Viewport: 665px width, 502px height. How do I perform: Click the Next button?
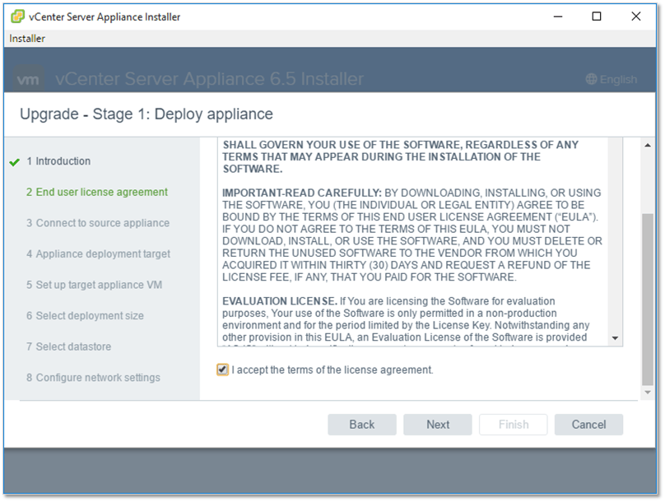tap(438, 425)
